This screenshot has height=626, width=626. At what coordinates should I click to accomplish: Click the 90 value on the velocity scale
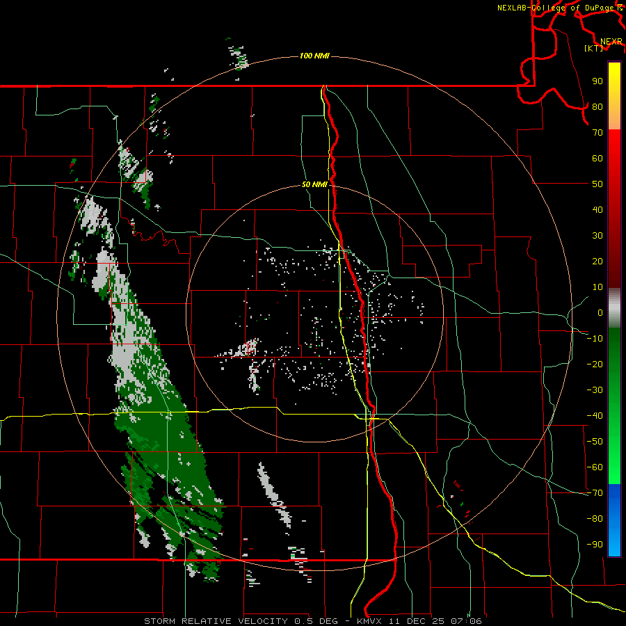[597, 81]
